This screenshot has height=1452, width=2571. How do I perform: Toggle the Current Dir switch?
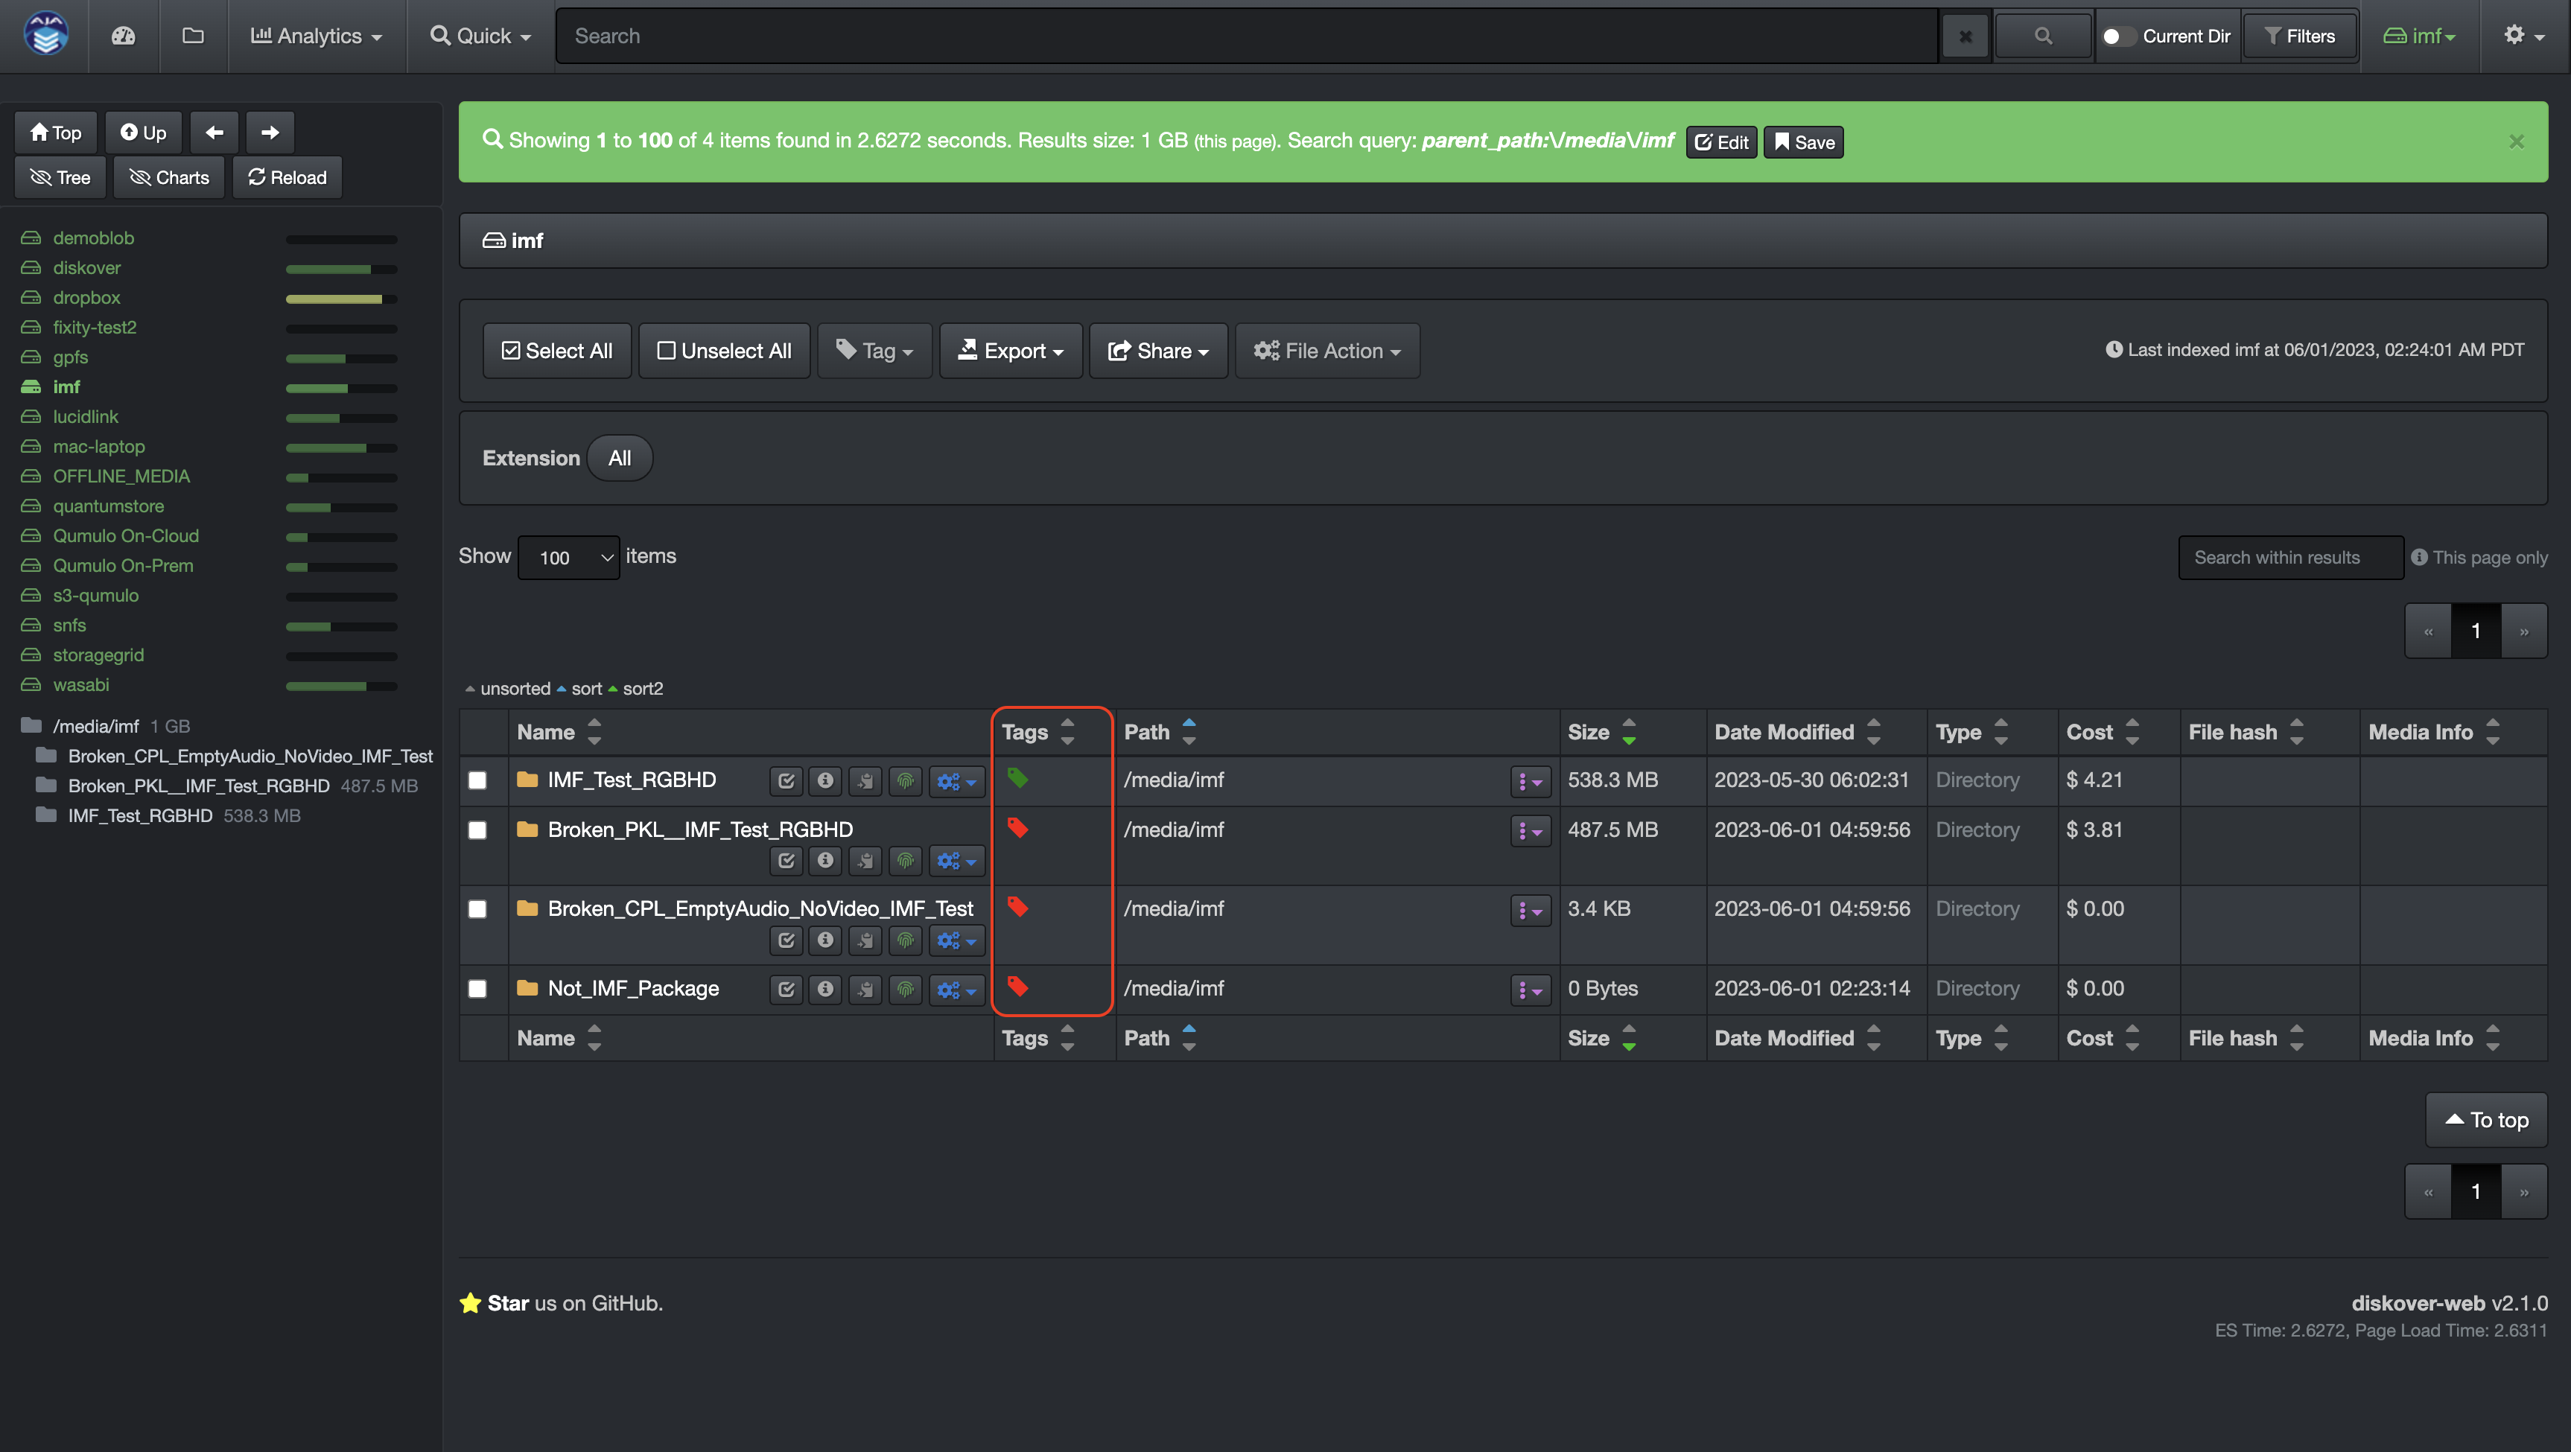pos(2116,36)
